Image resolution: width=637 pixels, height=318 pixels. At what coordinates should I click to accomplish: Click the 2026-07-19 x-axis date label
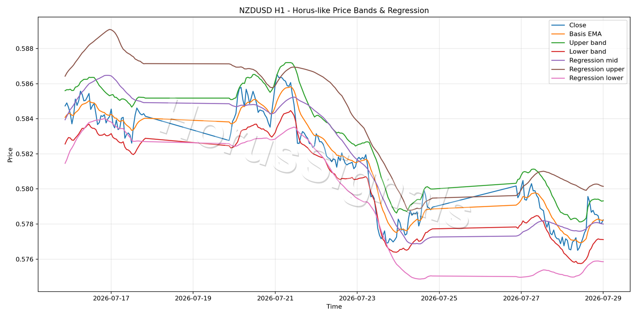pos(193,298)
